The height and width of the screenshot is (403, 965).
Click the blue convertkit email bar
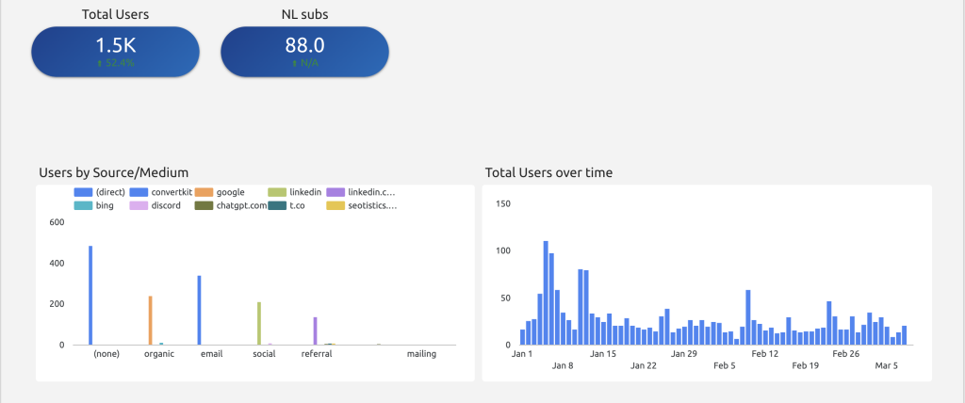click(x=199, y=311)
